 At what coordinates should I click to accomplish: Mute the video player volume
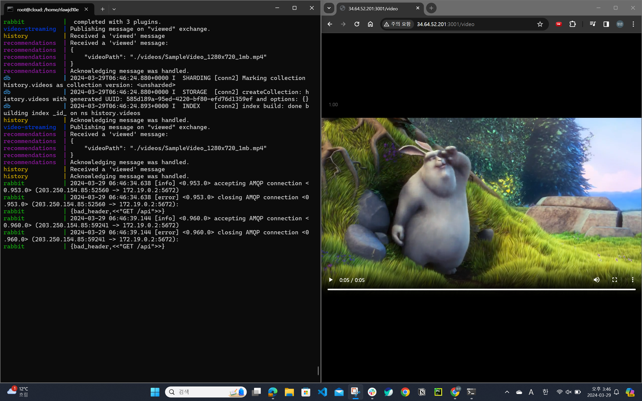(x=596, y=280)
